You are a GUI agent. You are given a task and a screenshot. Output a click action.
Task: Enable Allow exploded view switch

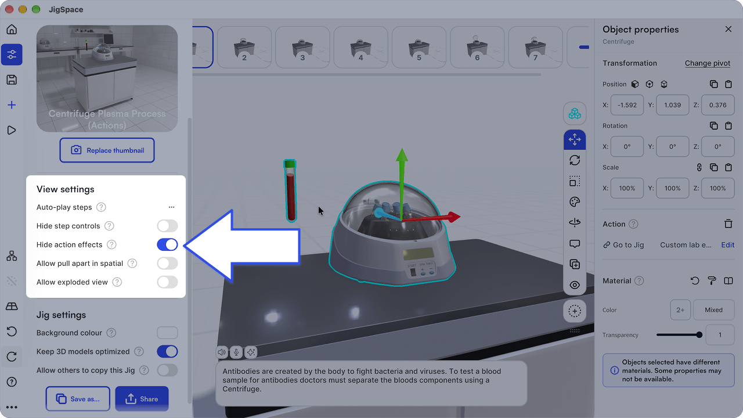[167, 282]
